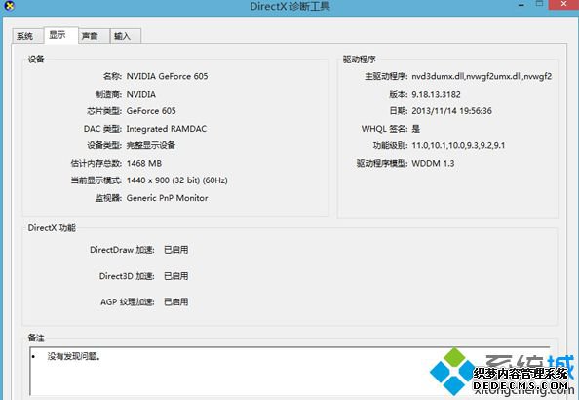Viewport: 579px width, 400px height.
Task: Click the DirectX 诊断工具 window title
Action: tap(289, 6)
